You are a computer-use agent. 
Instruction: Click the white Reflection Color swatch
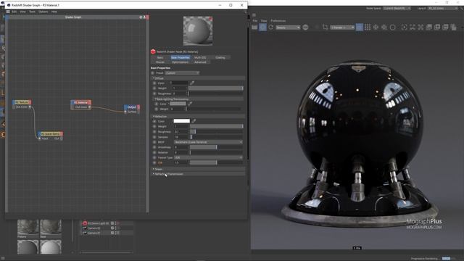[x=182, y=121]
